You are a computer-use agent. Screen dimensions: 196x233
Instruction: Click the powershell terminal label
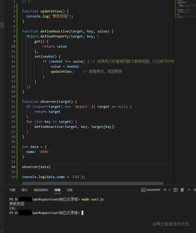153,190
